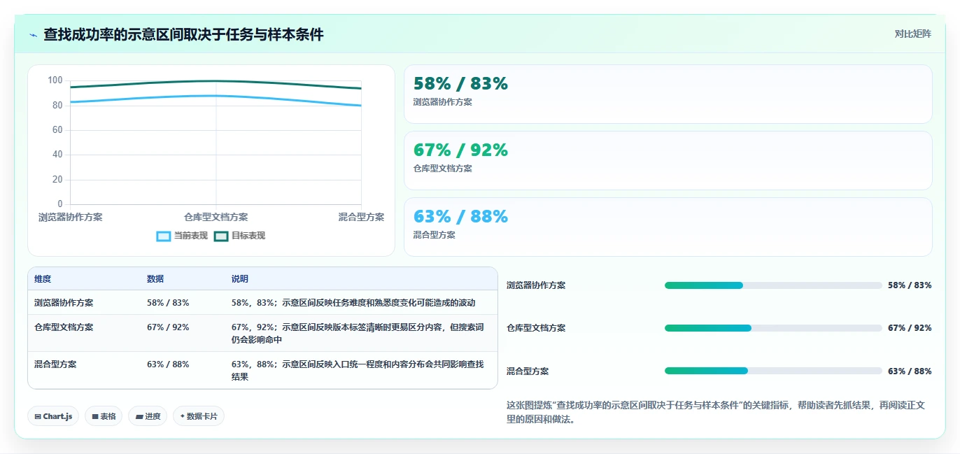Image resolution: width=960 pixels, height=454 pixels.
Task: Click the dark-green target performance line
Action: [x=216, y=81]
